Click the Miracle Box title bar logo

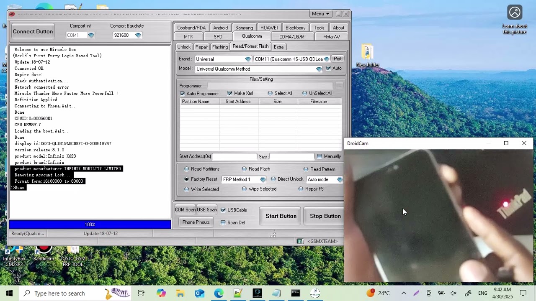12,14
